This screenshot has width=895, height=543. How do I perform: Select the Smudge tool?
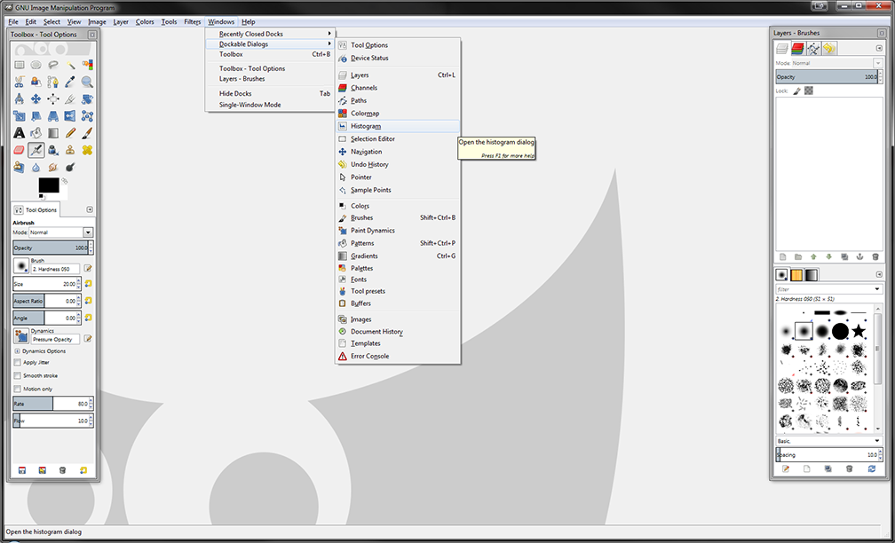point(53,167)
